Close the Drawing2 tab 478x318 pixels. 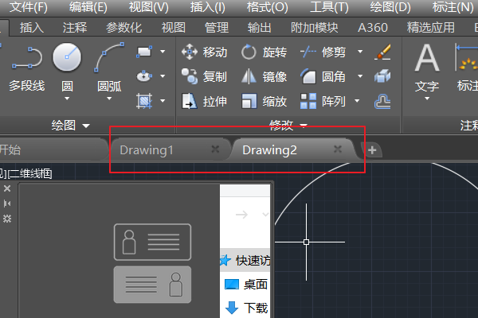click(x=338, y=149)
